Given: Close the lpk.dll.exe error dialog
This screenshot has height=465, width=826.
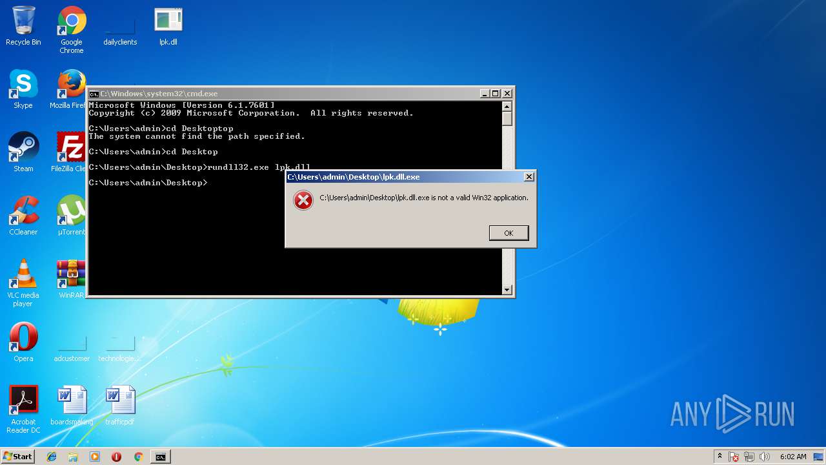Looking at the screenshot, I should (529, 176).
